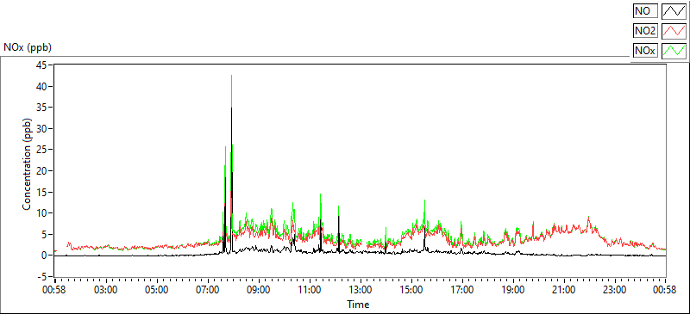The width and height of the screenshot is (690, 314).
Task: Click the last 00:58 x-axis end label
Action: (x=665, y=290)
